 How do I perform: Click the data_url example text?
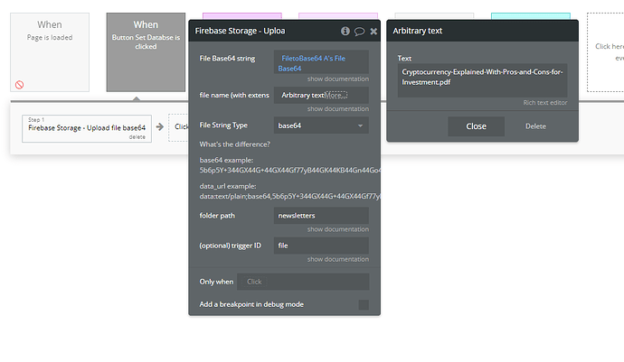pyautogui.click(x=289, y=191)
